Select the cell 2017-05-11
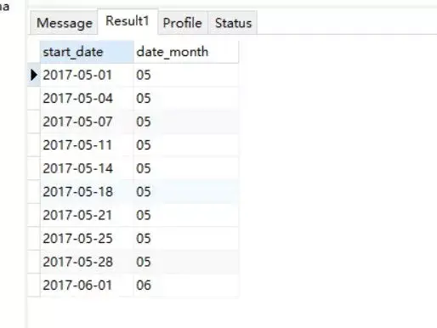Image resolution: width=437 pixels, height=328 pixels. point(87,145)
